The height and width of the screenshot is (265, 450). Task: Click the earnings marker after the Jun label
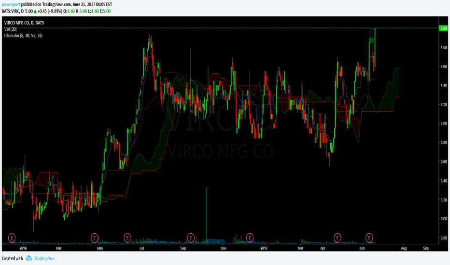click(369, 238)
